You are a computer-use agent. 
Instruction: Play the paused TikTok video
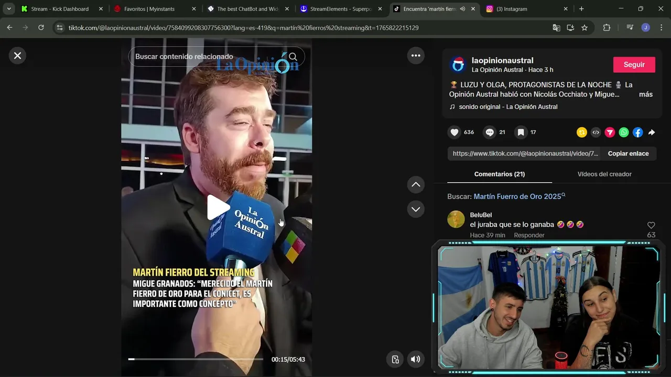pos(217,207)
